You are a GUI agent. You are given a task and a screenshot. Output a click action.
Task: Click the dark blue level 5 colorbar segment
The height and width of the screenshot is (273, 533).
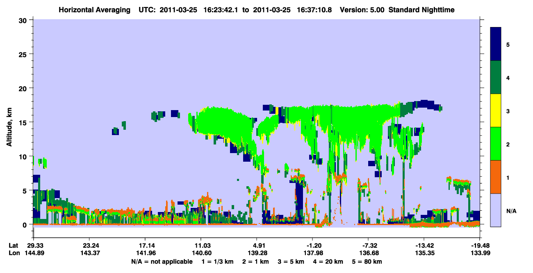(496, 44)
